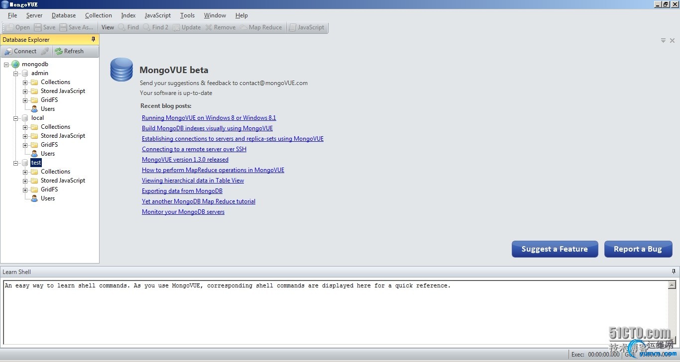Select Users icon under local database
The width and height of the screenshot is (680, 362).
point(34,154)
